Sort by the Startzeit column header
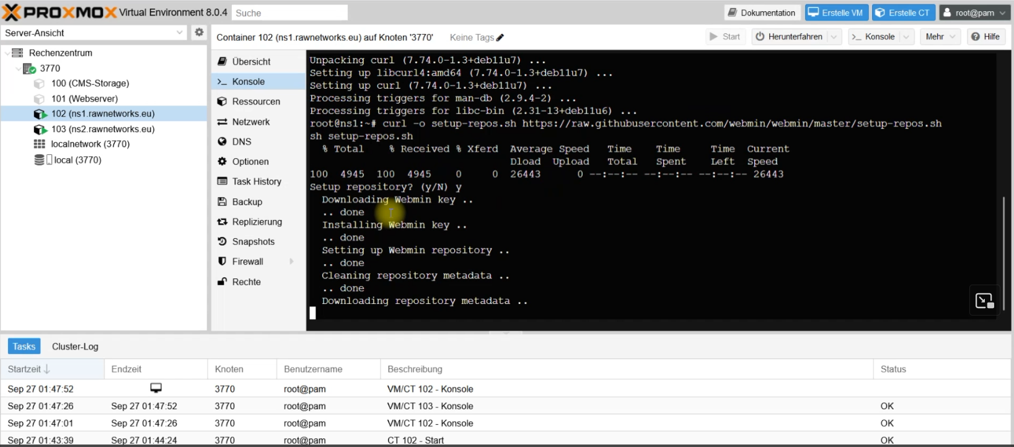Screen dimensions: 1014x447 (52, 369)
